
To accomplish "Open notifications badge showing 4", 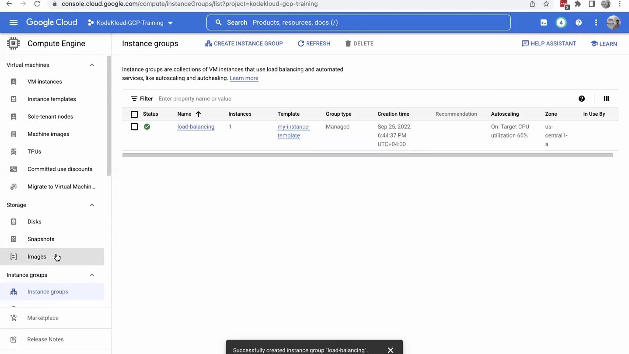I will [x=561, y=23].
